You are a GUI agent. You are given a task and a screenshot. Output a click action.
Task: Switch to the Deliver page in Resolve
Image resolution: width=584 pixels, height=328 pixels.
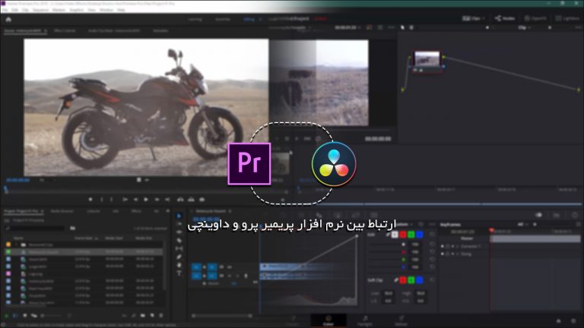point(401,320)
